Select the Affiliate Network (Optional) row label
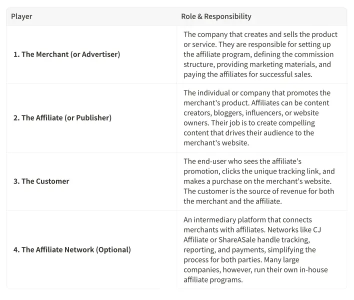 (72, 249)
